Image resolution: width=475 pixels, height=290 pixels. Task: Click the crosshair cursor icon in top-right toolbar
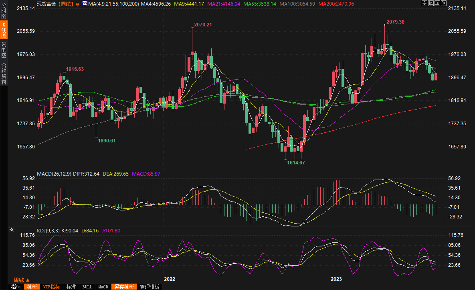pyautogui.click(x=425, y=3)
